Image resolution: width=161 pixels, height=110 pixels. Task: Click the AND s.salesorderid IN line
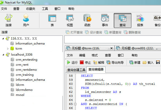pos(104,104)
